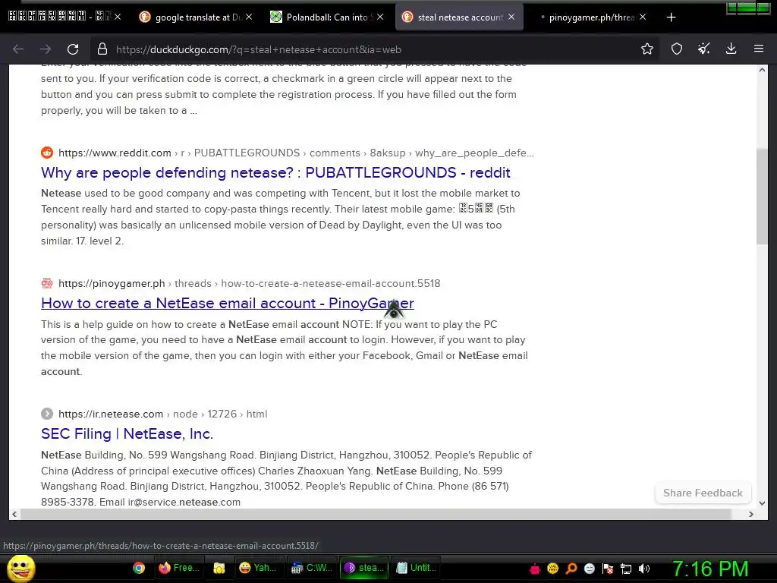This screenshot has height=583, width=777.
Task: Go forward to the next page
Action: tap(46, 49)
